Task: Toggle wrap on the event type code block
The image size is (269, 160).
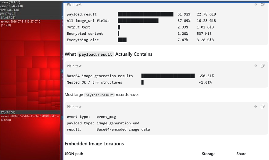Action: pos(256,106)
